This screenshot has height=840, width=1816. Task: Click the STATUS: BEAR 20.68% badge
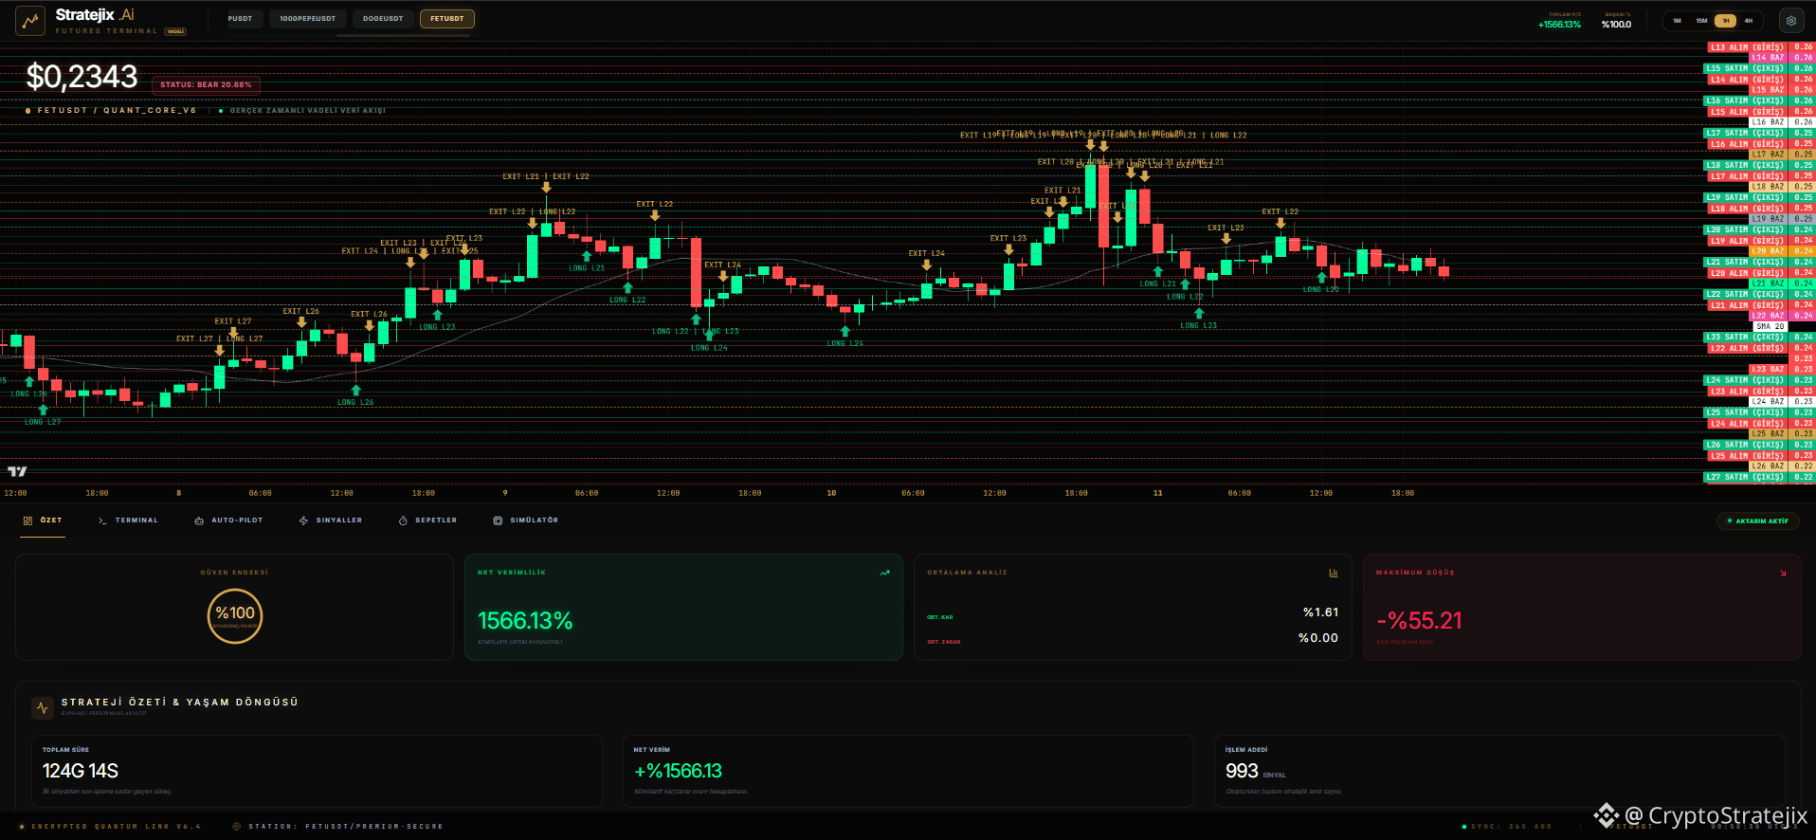206,85
